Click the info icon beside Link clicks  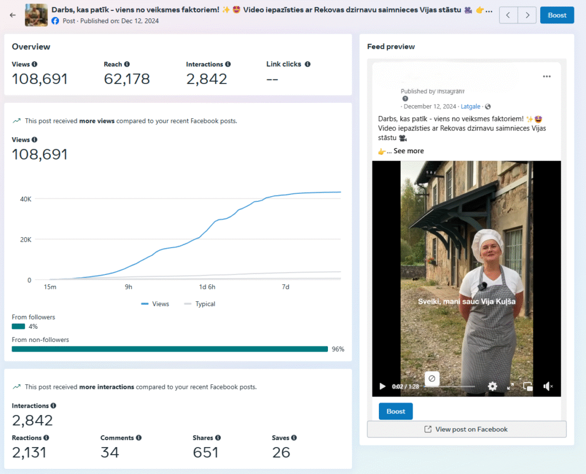point(307,65)
